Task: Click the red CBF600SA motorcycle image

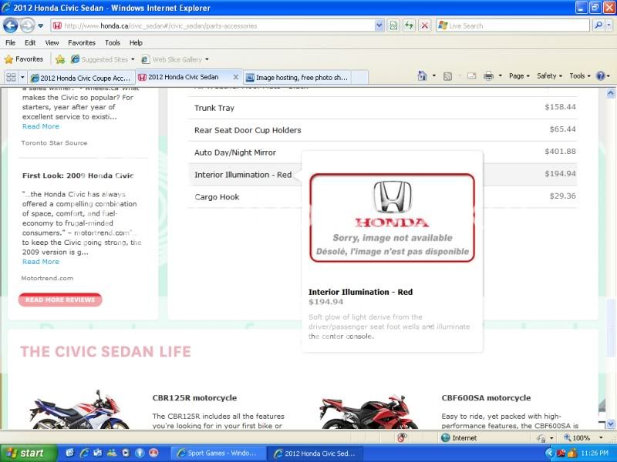Action: tap(369, 412)
